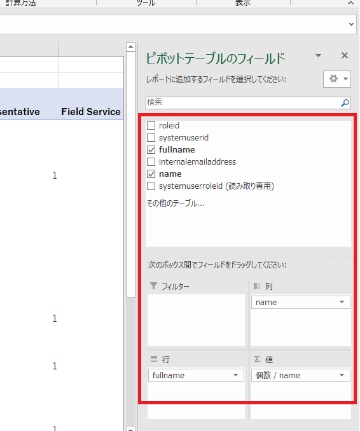This screenshot has height=431, width=360.
Task: Click the 列 area header label
Action: point(268,287)
